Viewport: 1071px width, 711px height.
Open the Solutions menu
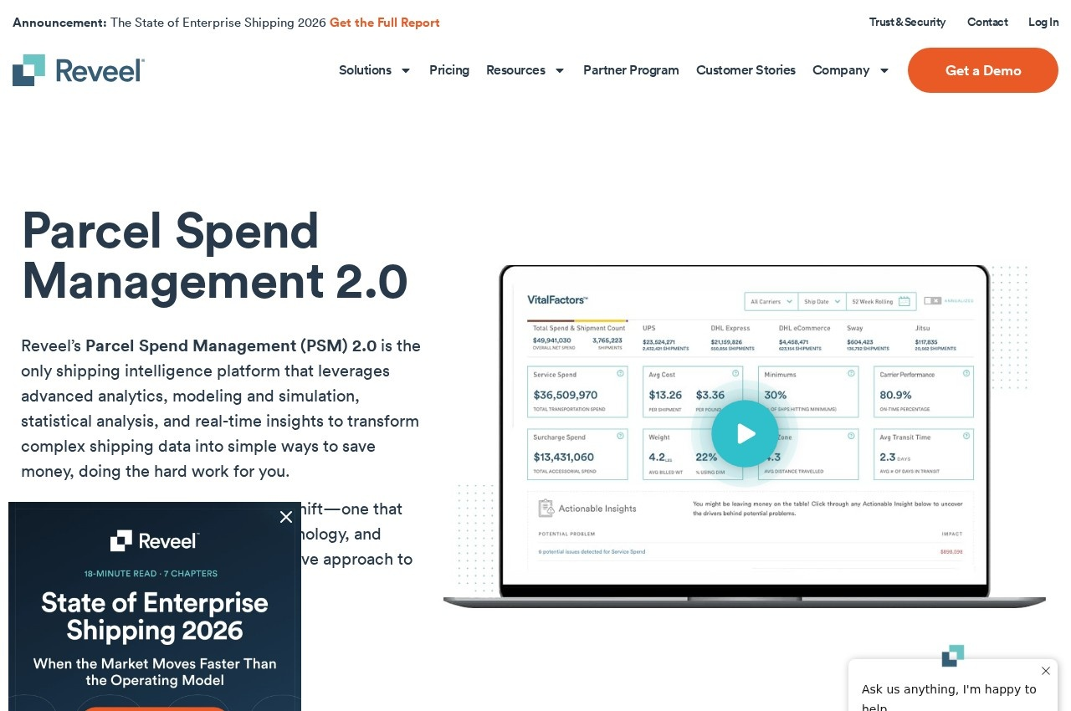pos(365,70)
